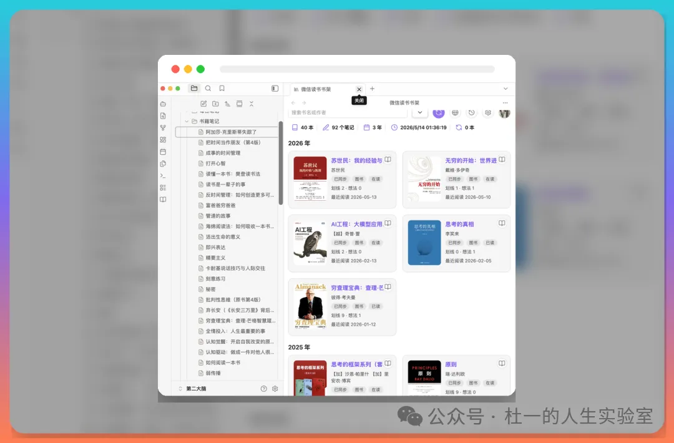This screenshot has width=674, height=443.
Task: Open bookshelf settings gear icon
Action: pos(488,112)
